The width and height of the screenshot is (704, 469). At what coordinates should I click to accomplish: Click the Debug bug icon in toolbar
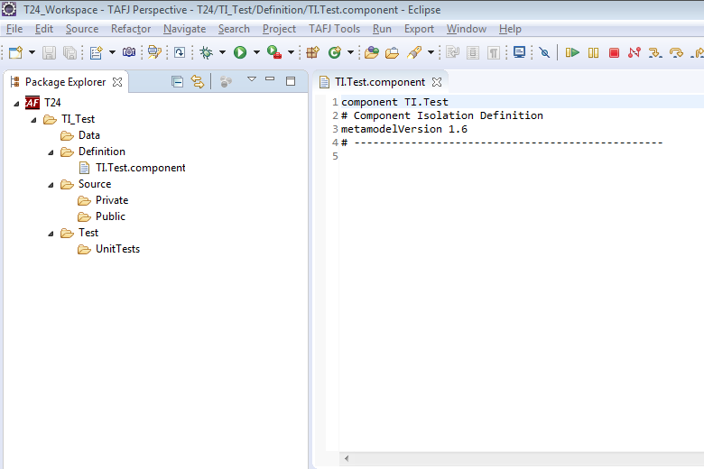(x=206, y=52)
